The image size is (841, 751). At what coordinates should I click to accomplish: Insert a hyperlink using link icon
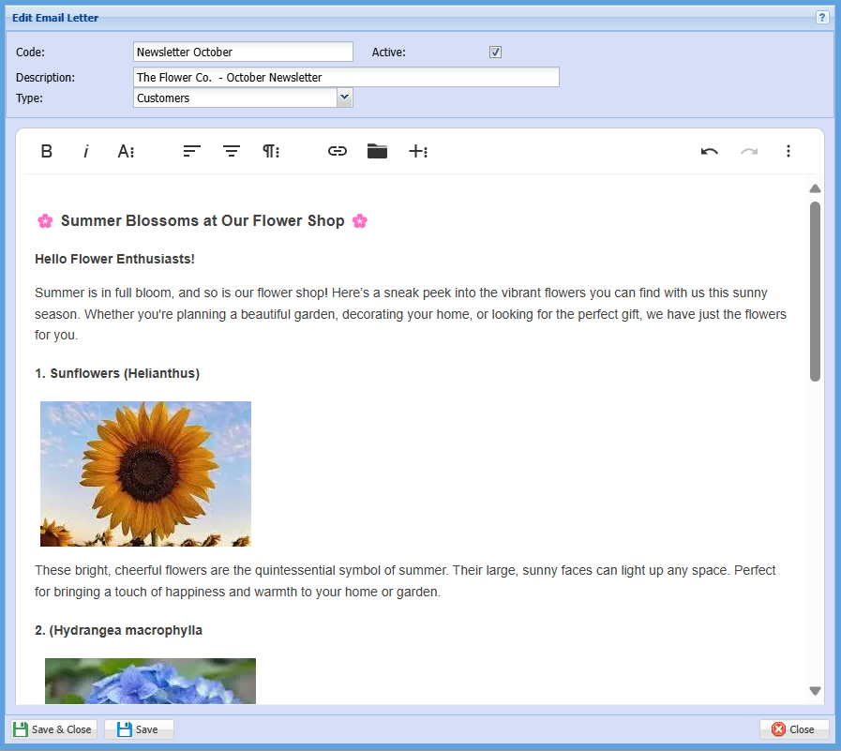click(x=338, y=151)
